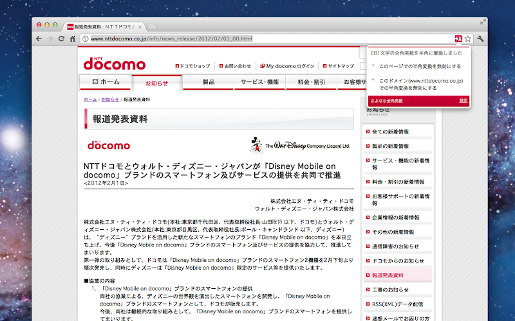Click the globe icon in the address bar
515x321 pixels.
pyautogui.click(x=86, y=39)
